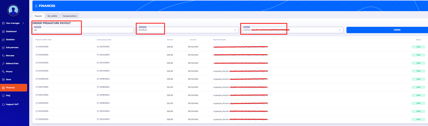This screenshot has height=126, width=428.
Task: Select the Payouts tab
Action: (x=38, y=16)
